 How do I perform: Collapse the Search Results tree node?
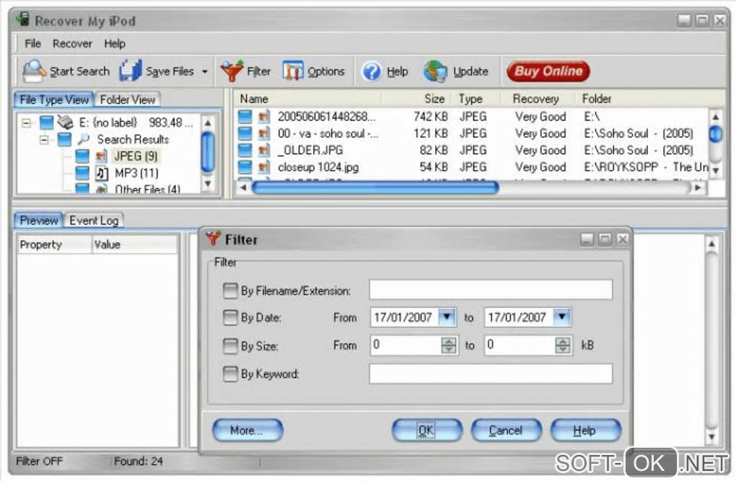[44, 139]
